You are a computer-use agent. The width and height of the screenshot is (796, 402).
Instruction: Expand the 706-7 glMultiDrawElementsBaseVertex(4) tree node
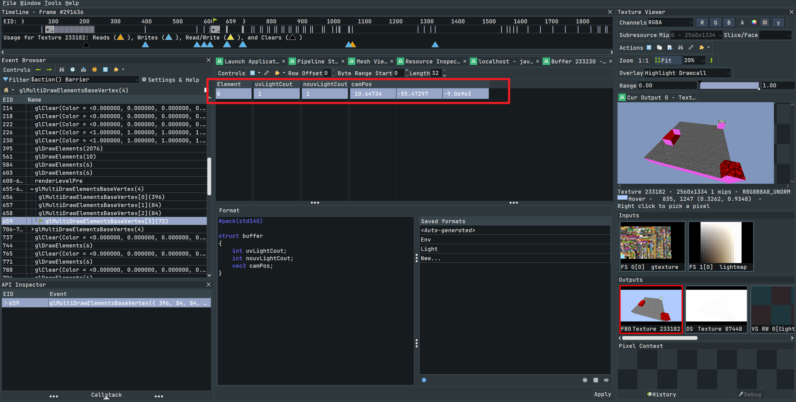[x=32, y=229]
